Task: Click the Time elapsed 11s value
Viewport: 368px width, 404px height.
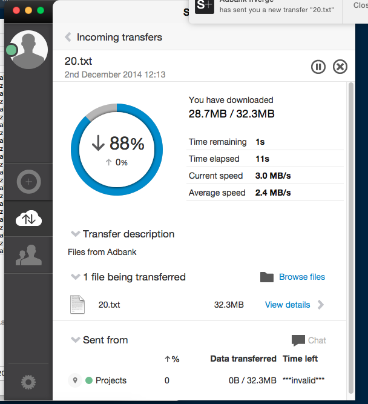Action: [x=262, y=159]
